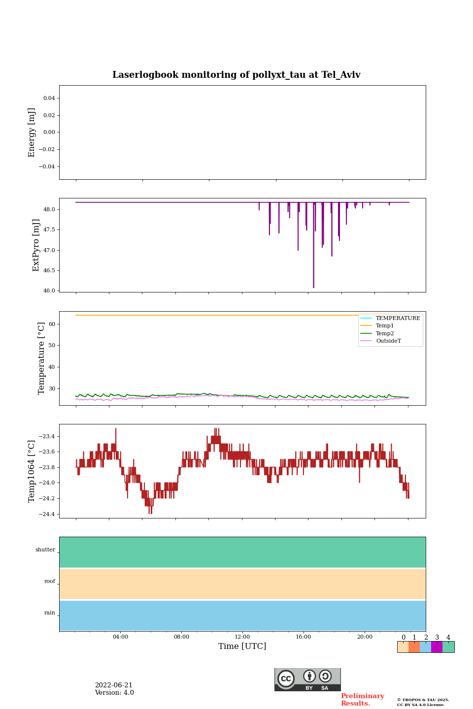Click the Version: 4.0 text
Image resolution: width=473 pixels, height=709 pixels.
114,693
